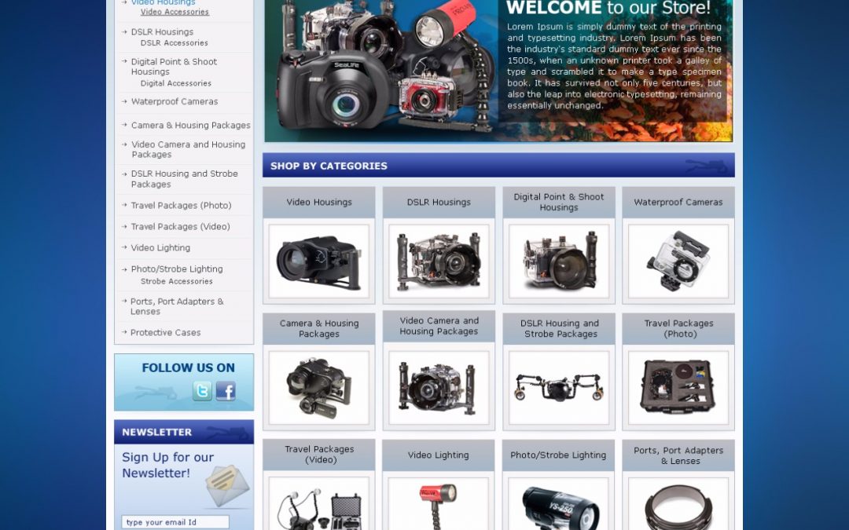Image resolution: width=849 pixels, height=530 pixels.
Task: Click the newsletter email input field
Action: (x=173, y=521)
